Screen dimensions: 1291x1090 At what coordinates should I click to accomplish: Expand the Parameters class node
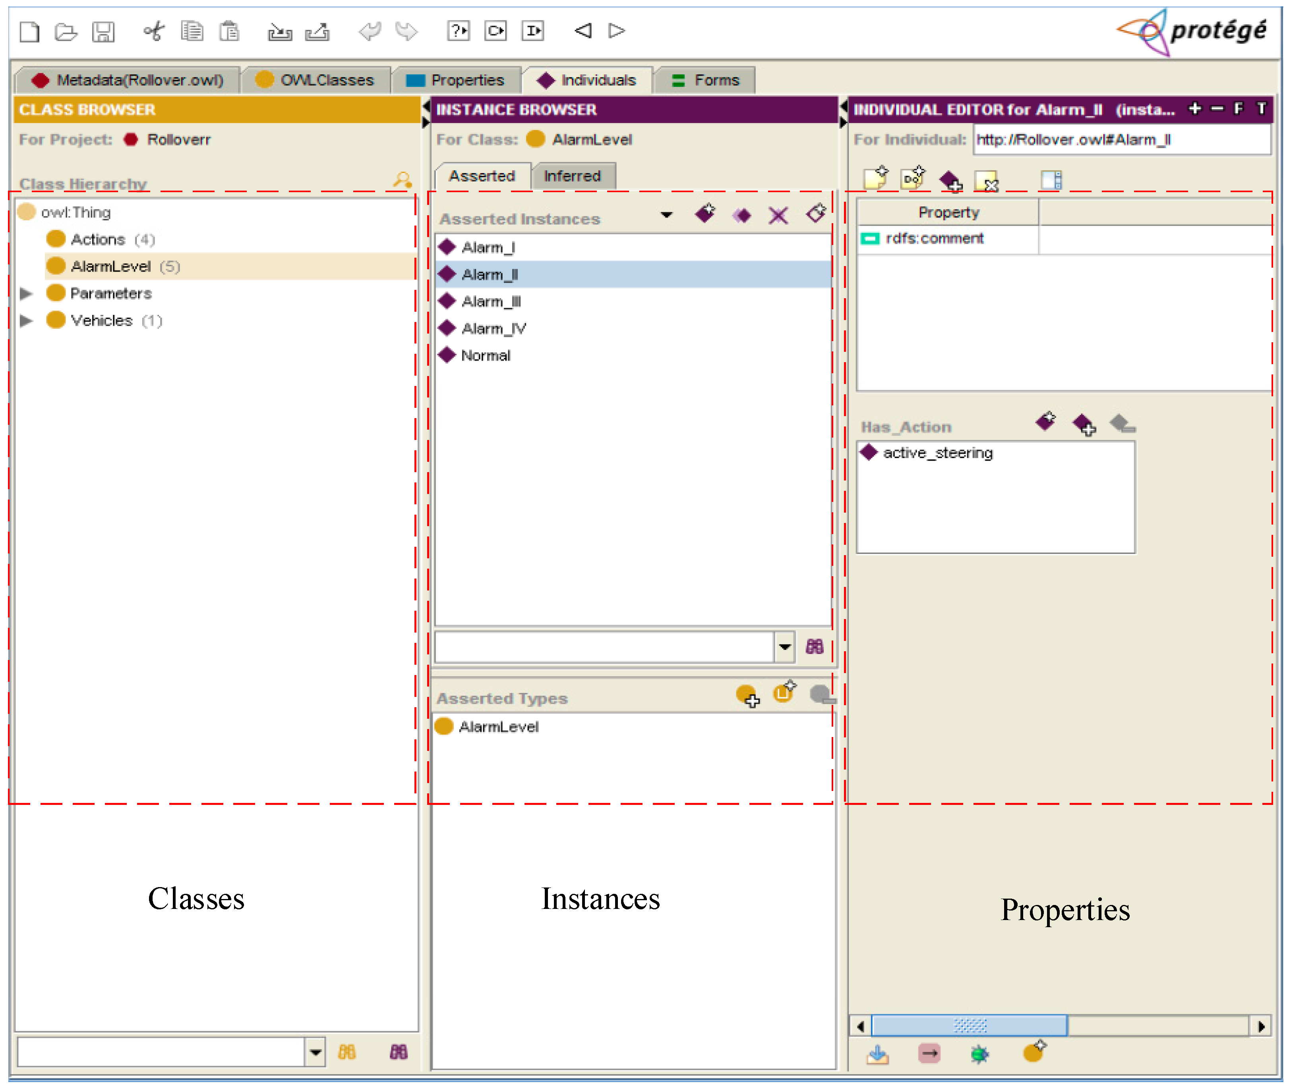(26, 293)
